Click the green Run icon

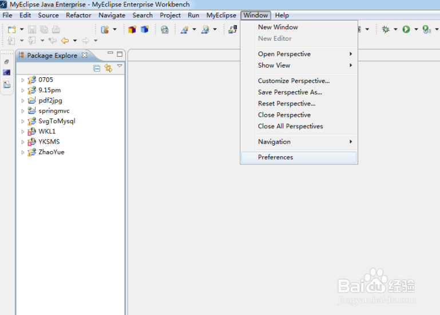406,29
